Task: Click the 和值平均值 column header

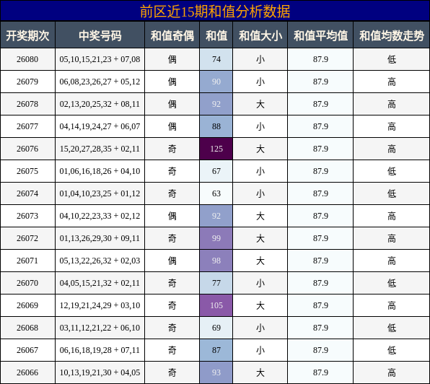Action: pos(320,35)
